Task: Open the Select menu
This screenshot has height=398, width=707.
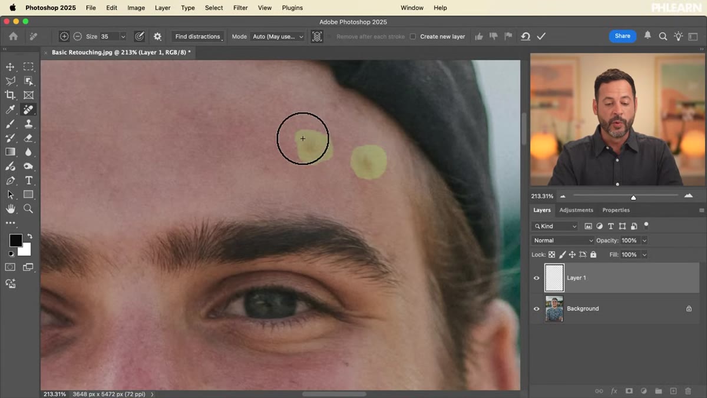Action: click(214, 8)
